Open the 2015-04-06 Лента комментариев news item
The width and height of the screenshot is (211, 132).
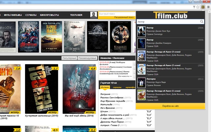[x=114, y=73]
